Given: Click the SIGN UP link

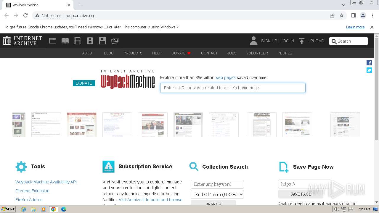Looking at the screenshot, I should click(269, 41).
